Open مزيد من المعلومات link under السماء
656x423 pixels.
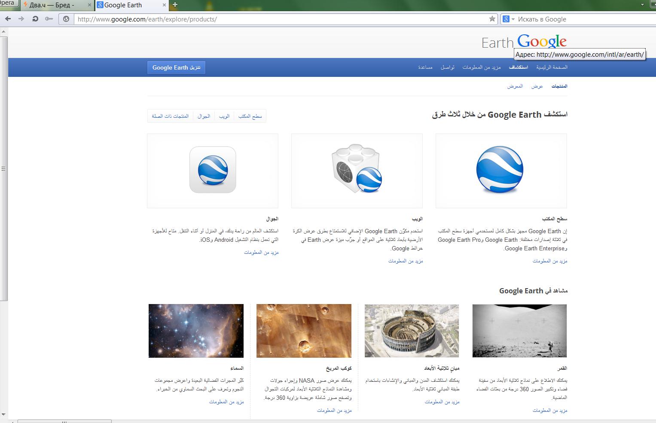point(226,402)
